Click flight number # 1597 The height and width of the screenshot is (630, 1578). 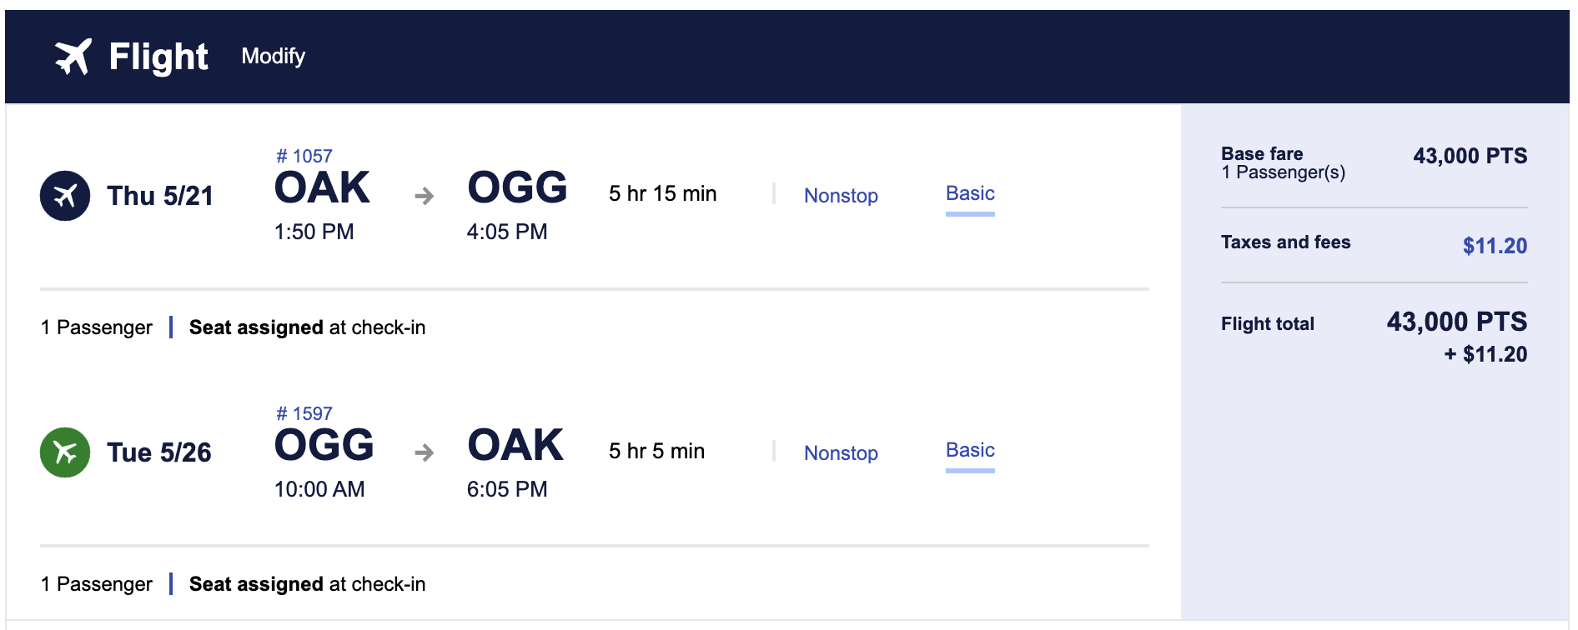pyautogui.click(x=304, y=413)
